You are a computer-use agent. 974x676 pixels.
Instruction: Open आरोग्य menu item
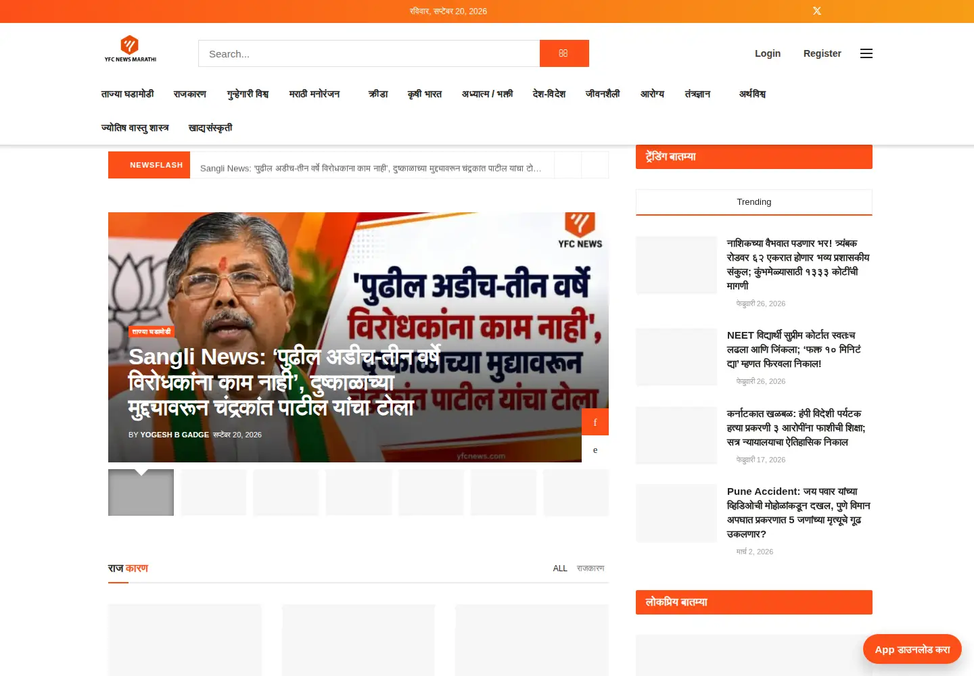653,94
